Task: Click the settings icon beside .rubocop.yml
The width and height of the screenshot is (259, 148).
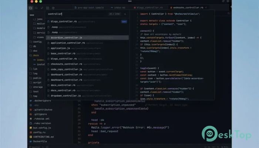Action: pyautogui.click(x=31, y=119)
